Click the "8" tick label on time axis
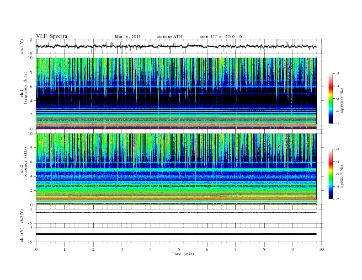The width and height of the screenshot is (362, 280). (x=264, y=249)
